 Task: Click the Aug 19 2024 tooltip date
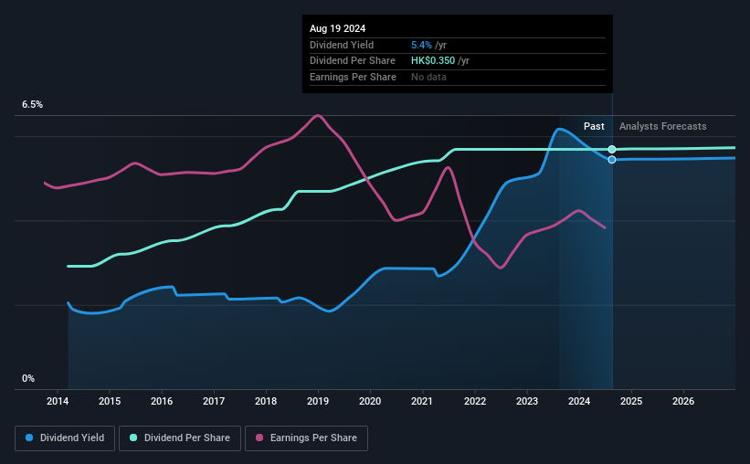[x=338, y=28]
